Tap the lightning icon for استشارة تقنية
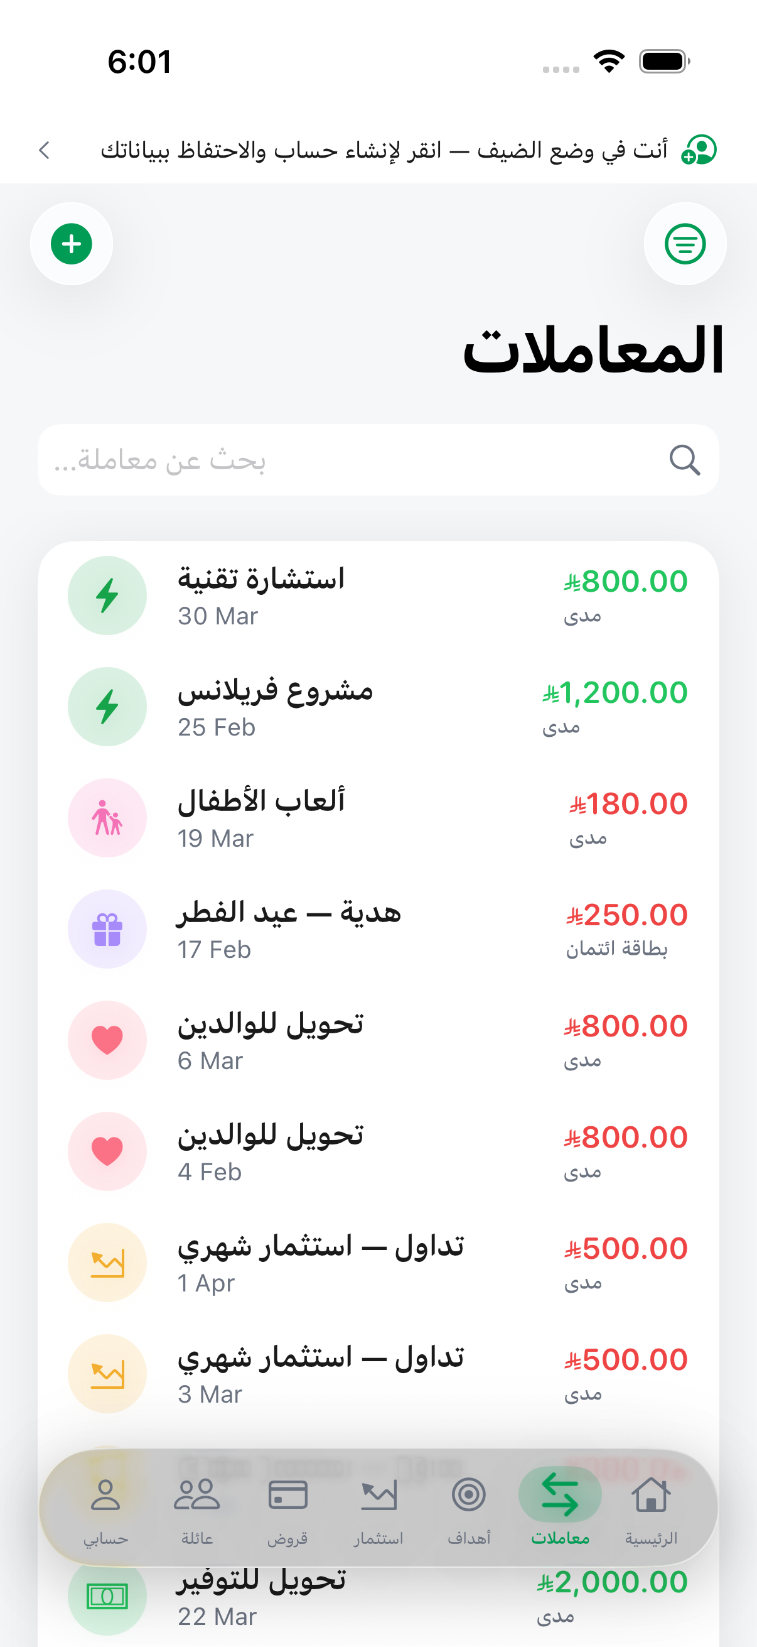This screenshot has width=757, height=1647. pyautogui.click(x=107, y=595)
